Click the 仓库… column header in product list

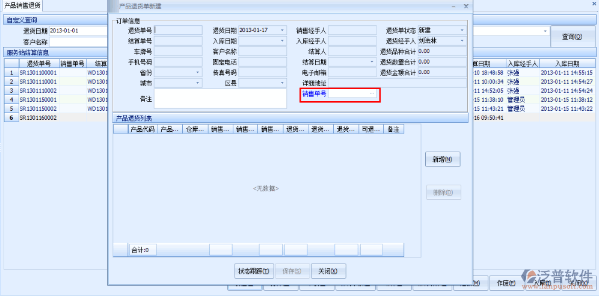point(195,129)
